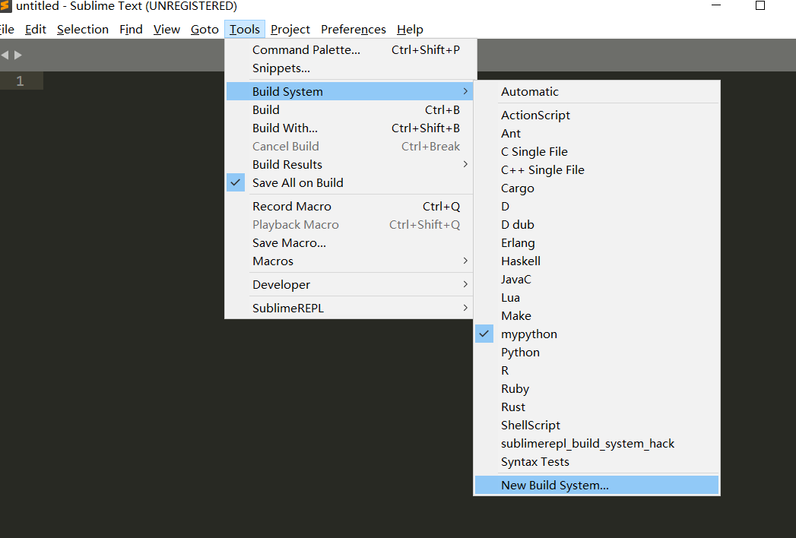Select Make build system
796x538 pixels.
tap(597, 315)
